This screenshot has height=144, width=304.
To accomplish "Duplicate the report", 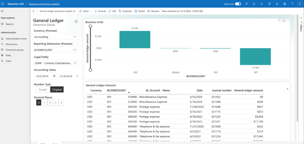I will pos(125,11).
